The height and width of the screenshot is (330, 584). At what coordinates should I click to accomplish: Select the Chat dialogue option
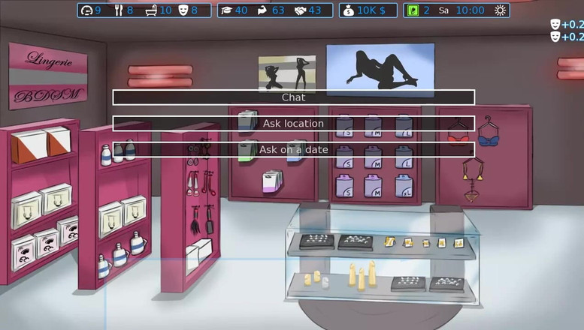(293, 97)
